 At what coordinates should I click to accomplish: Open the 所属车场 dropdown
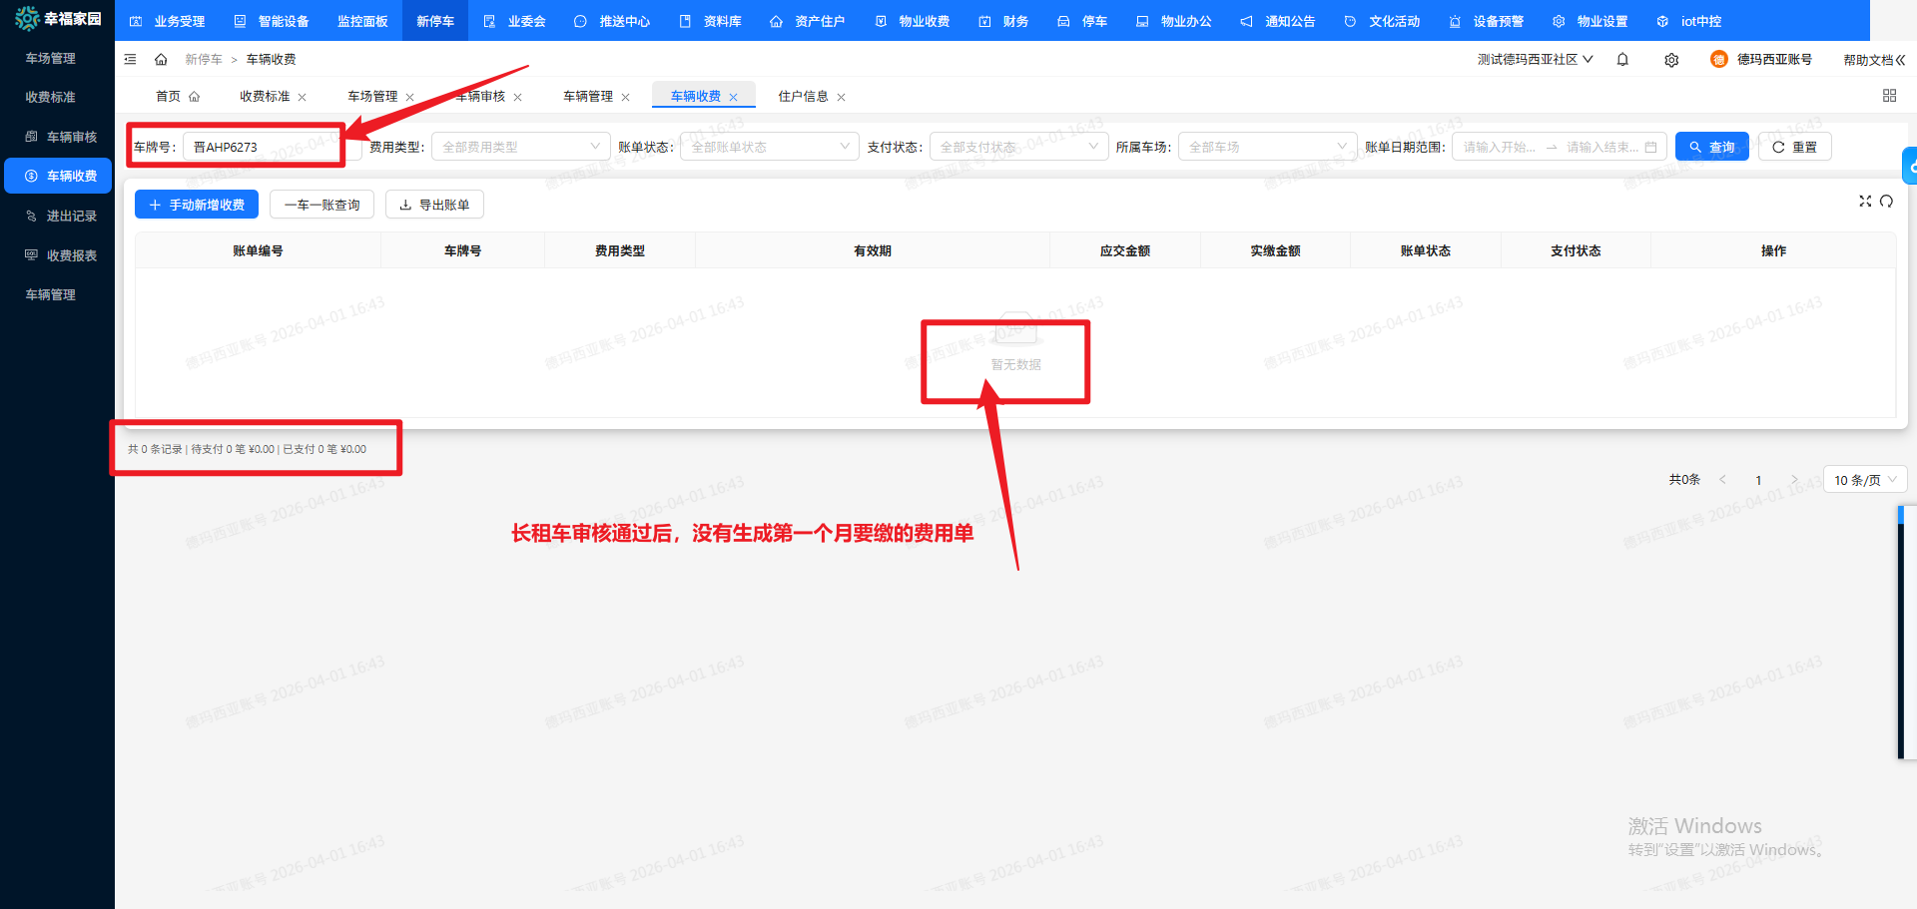(x=1267, y=146)
